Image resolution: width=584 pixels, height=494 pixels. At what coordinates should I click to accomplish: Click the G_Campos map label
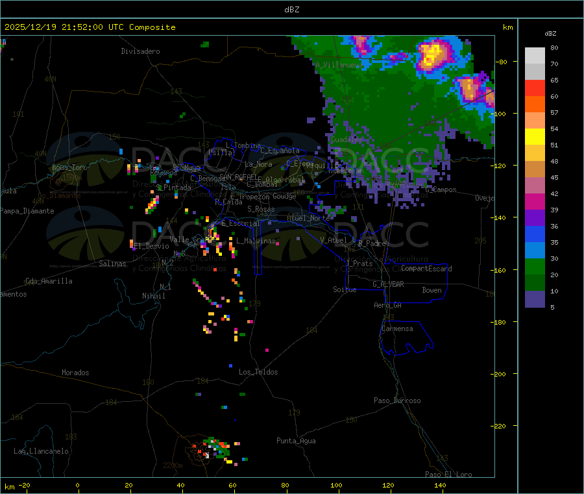441,190
